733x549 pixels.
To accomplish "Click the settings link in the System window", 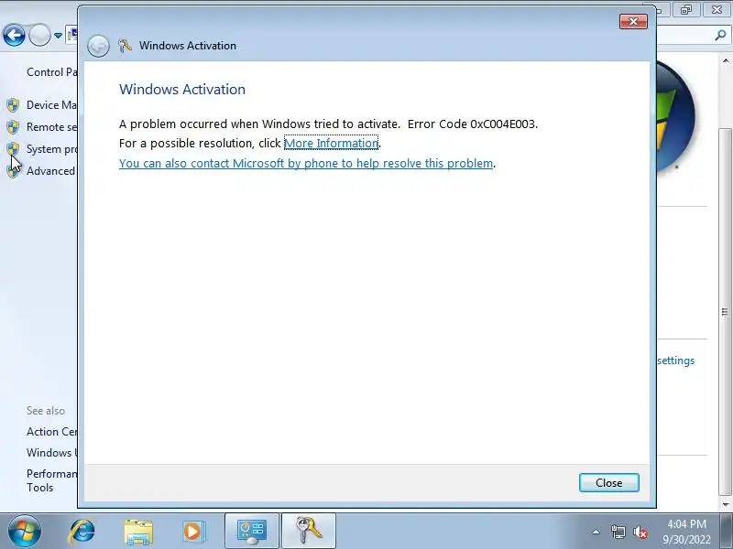I will coord(675,361).
